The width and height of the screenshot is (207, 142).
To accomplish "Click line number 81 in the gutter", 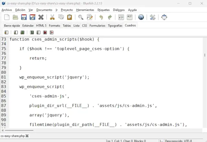I will [4, 77].
